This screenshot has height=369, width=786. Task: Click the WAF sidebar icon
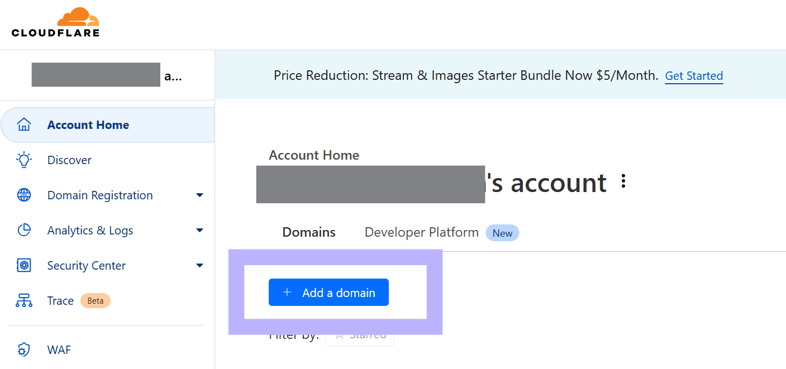pyautogui.click(x=24, y=349)
